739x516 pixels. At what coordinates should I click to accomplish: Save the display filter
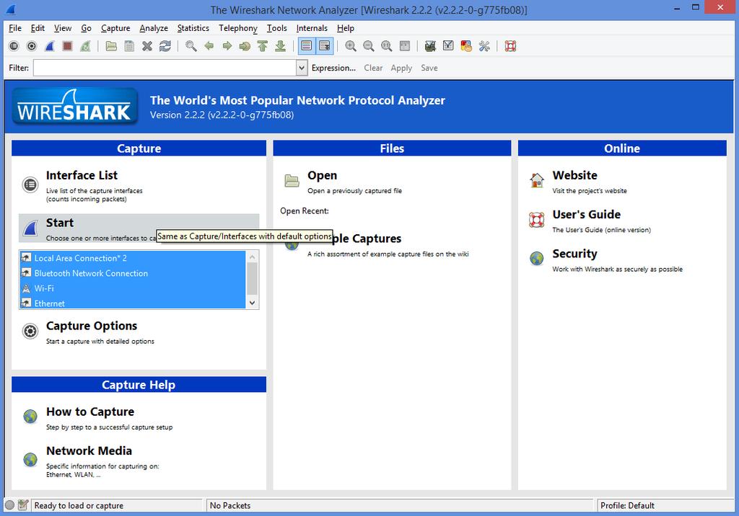point(429,68)
